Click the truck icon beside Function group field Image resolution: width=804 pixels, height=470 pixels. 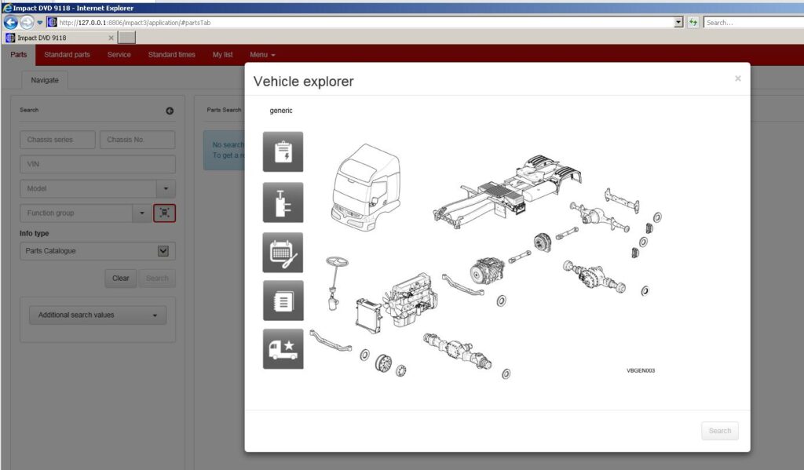click(165, 213)
